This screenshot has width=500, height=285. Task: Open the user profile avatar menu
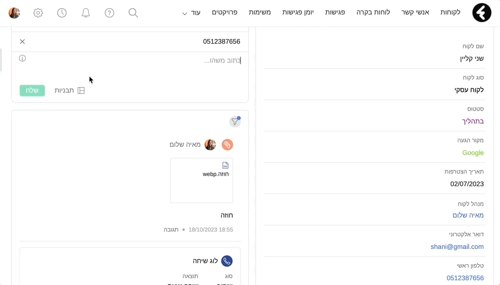click(14, 13)
